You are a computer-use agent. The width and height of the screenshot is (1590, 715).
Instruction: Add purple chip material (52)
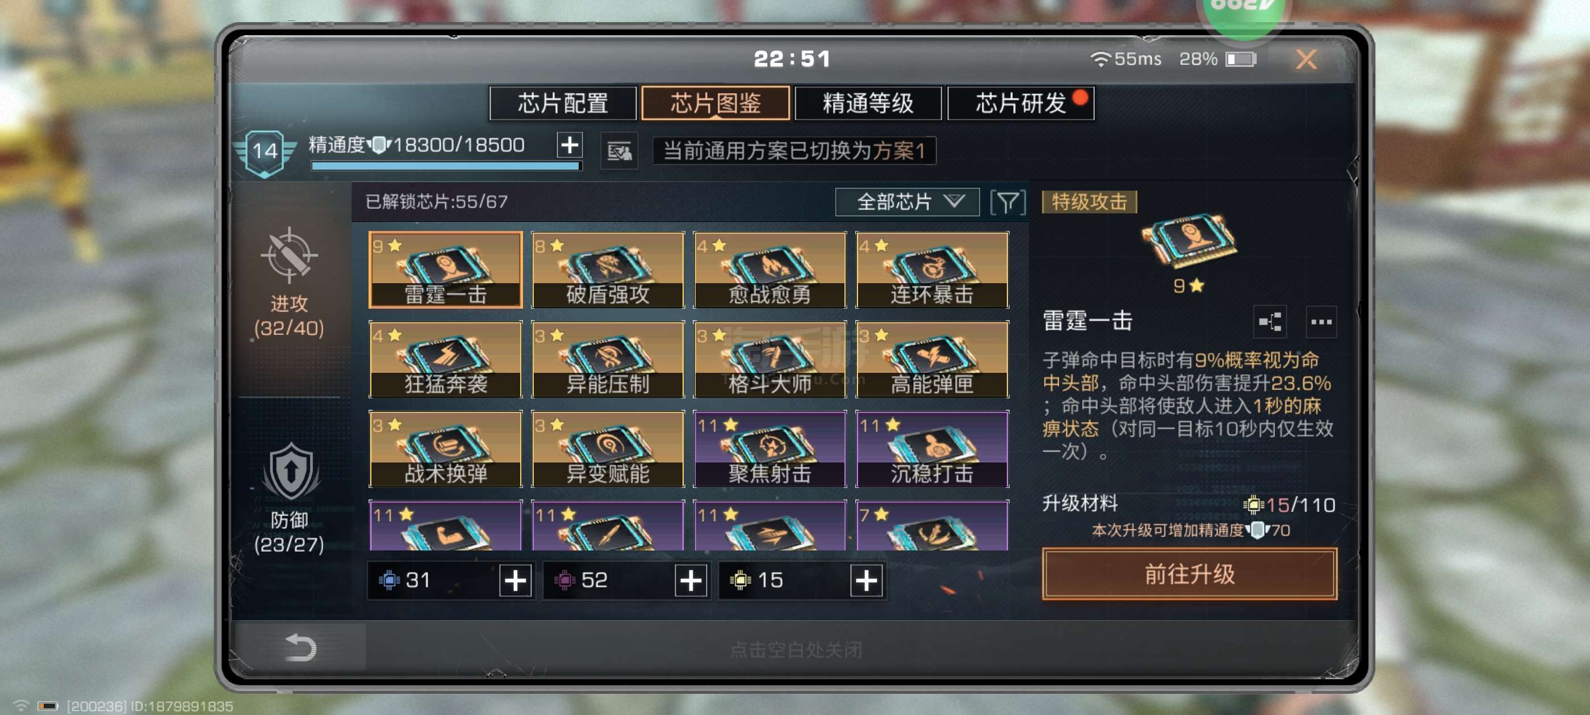pyautogui.click(x=691, y=581)
